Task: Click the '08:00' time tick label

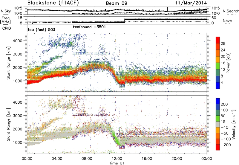Action: pos(87,159)
